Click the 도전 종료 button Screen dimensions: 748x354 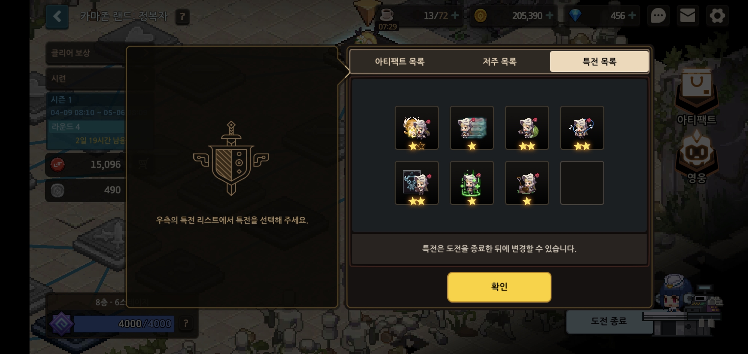609,321
